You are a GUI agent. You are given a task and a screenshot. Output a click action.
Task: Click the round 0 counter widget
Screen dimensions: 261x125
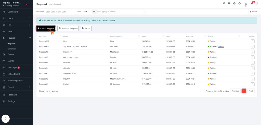tap(6, 119)
